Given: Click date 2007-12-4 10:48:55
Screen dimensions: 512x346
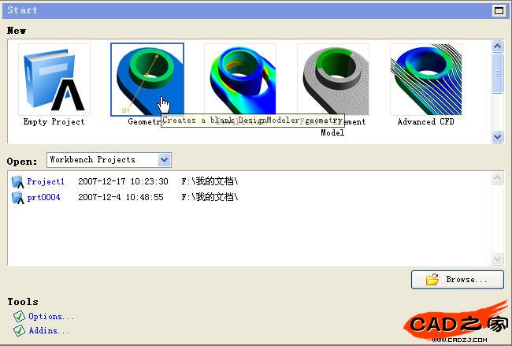Looking at the screenshot, I should point(121,197).
